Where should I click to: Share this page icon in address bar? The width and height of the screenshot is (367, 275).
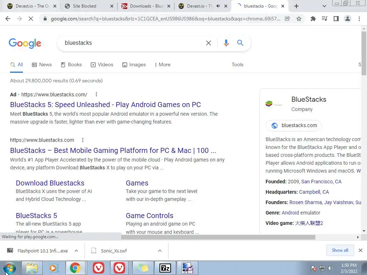tap(287, 19)
